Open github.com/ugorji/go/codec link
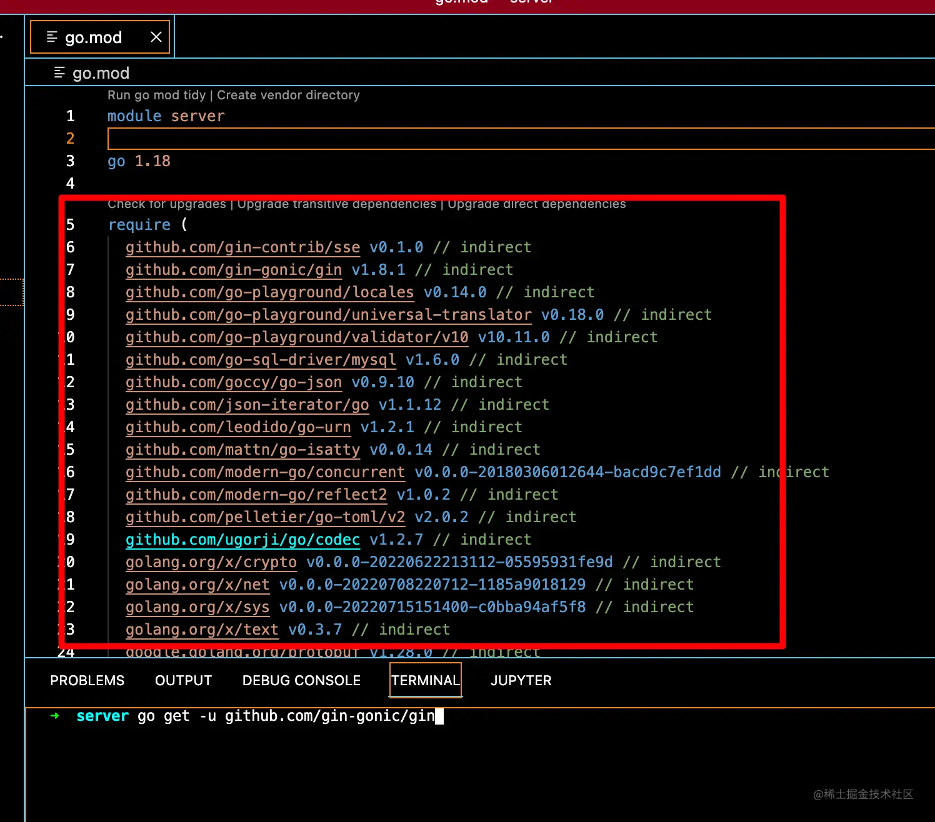935x822 pixels. [243, 540]
